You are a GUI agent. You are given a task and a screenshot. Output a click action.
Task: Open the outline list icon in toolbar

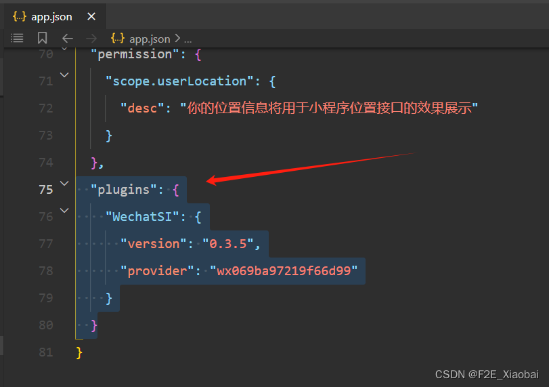[x=17, y=38]
